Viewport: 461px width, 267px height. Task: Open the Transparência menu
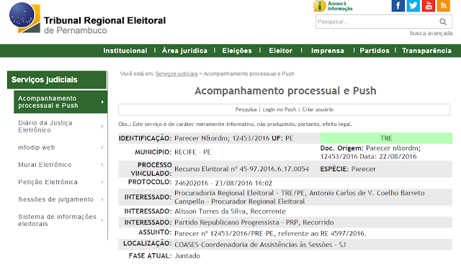426,51
